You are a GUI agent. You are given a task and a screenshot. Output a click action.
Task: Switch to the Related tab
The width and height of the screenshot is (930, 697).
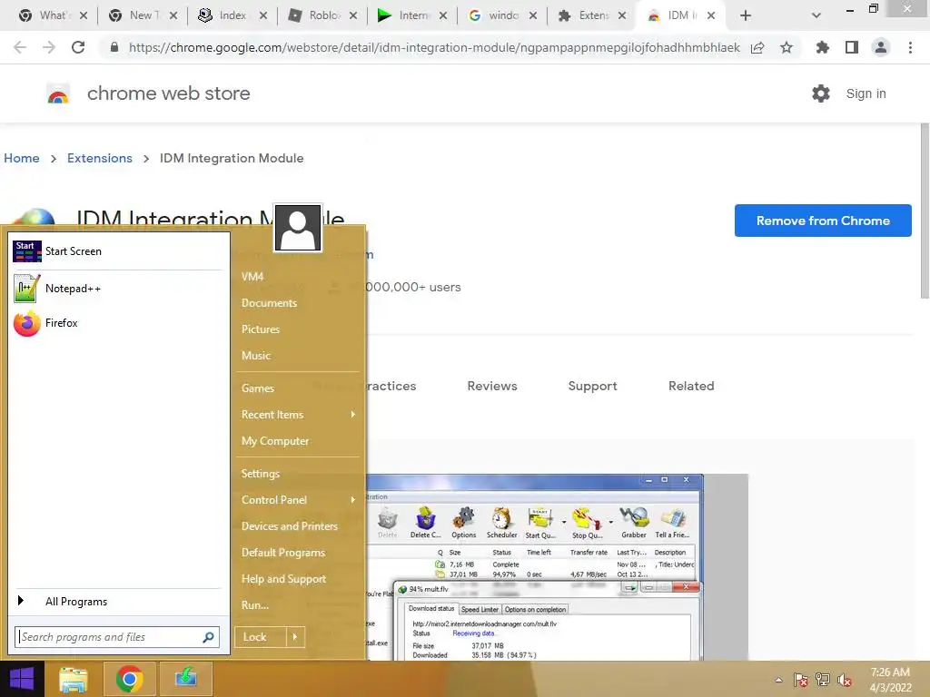691,386
